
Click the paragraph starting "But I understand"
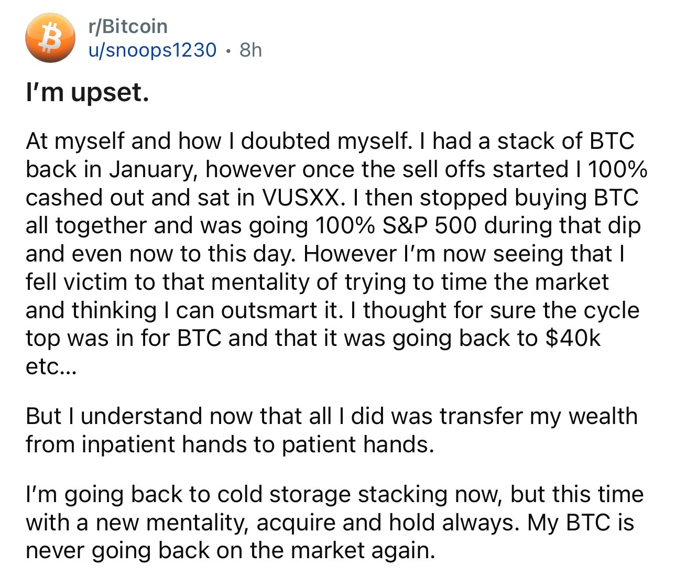click(x=331, y=430)
